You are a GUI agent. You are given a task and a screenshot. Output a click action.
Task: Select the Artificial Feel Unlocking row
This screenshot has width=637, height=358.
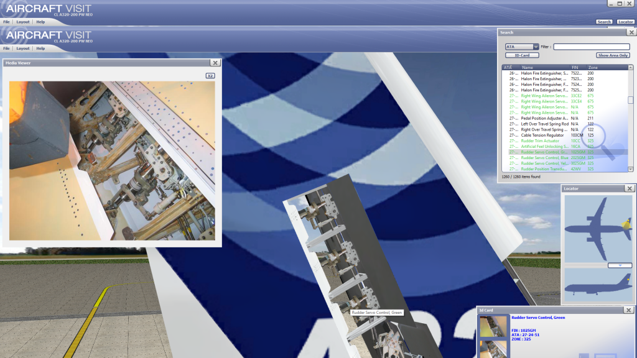pyautogui.click(x=565, y=147)
